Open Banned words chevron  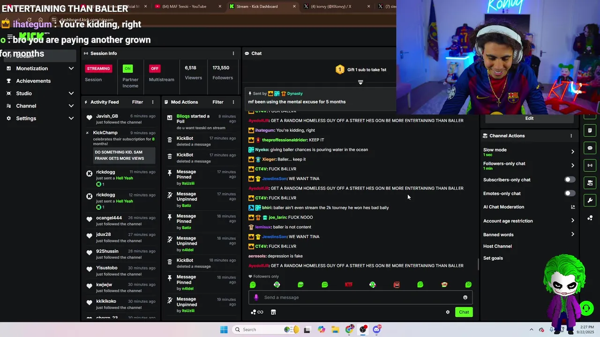click(572, 234)
